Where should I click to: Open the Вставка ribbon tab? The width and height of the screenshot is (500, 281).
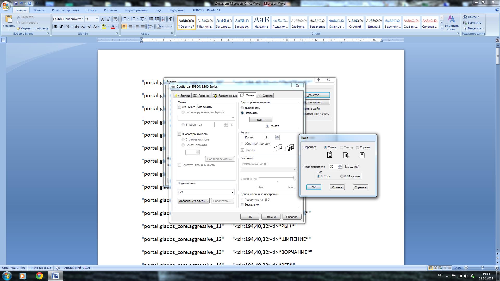pos(39,10)
